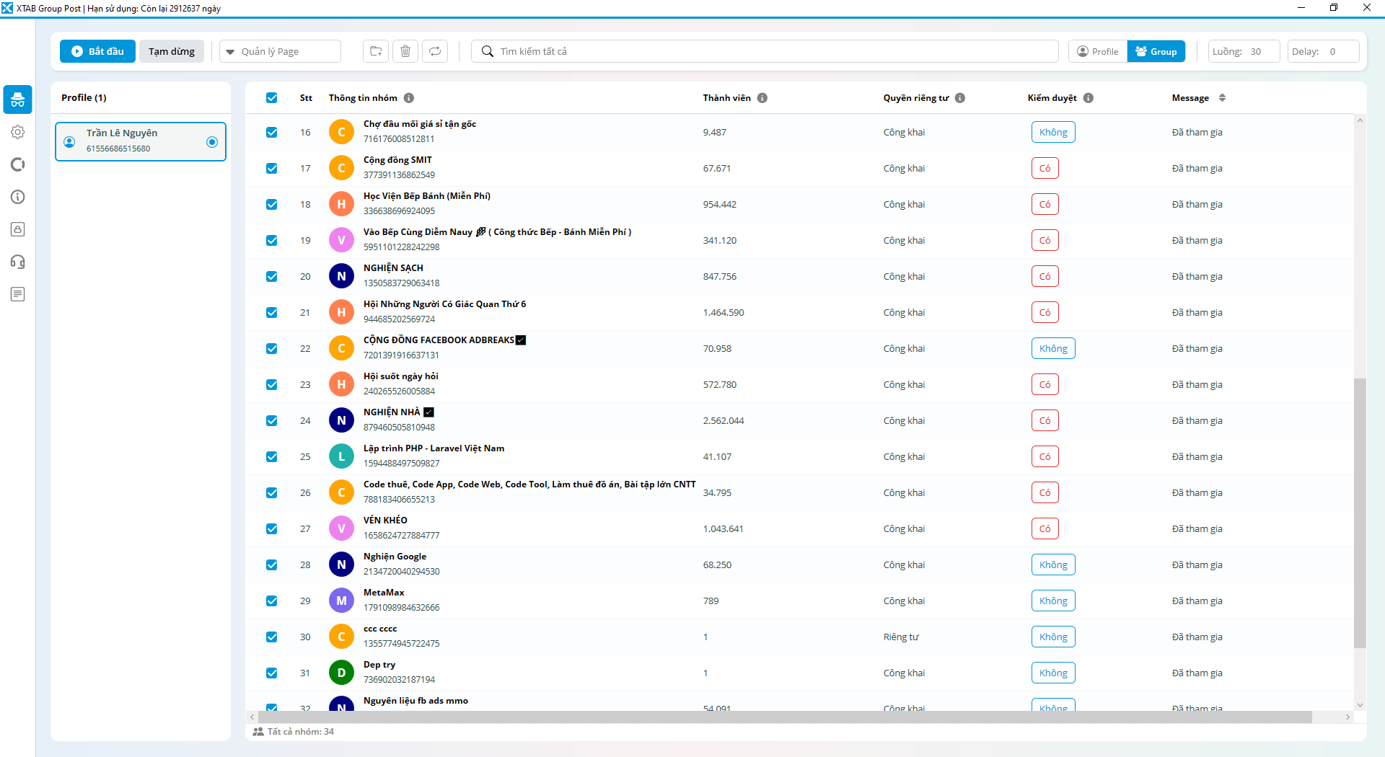Switch to the Group tab
This screenshot has height=757, width=1385.
(1156, 51)
